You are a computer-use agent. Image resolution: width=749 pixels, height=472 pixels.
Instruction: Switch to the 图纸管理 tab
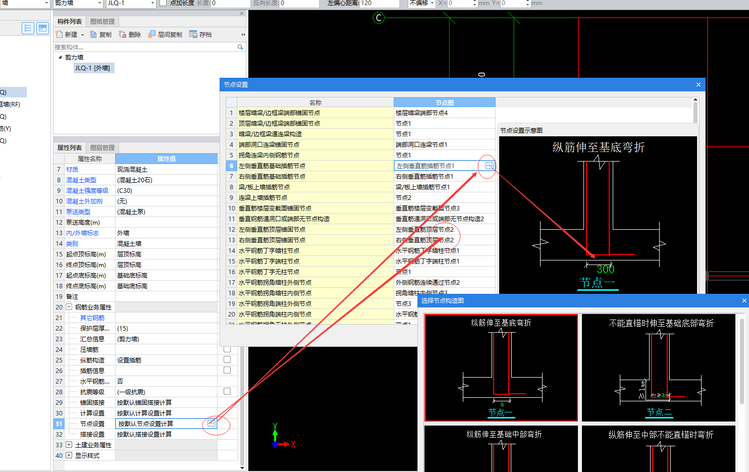(102, 21)
